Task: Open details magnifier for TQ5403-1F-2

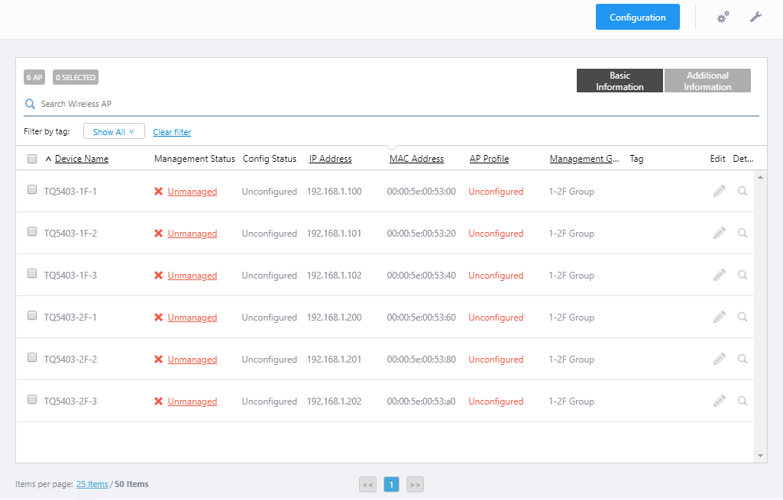Action: click(742, 233)
